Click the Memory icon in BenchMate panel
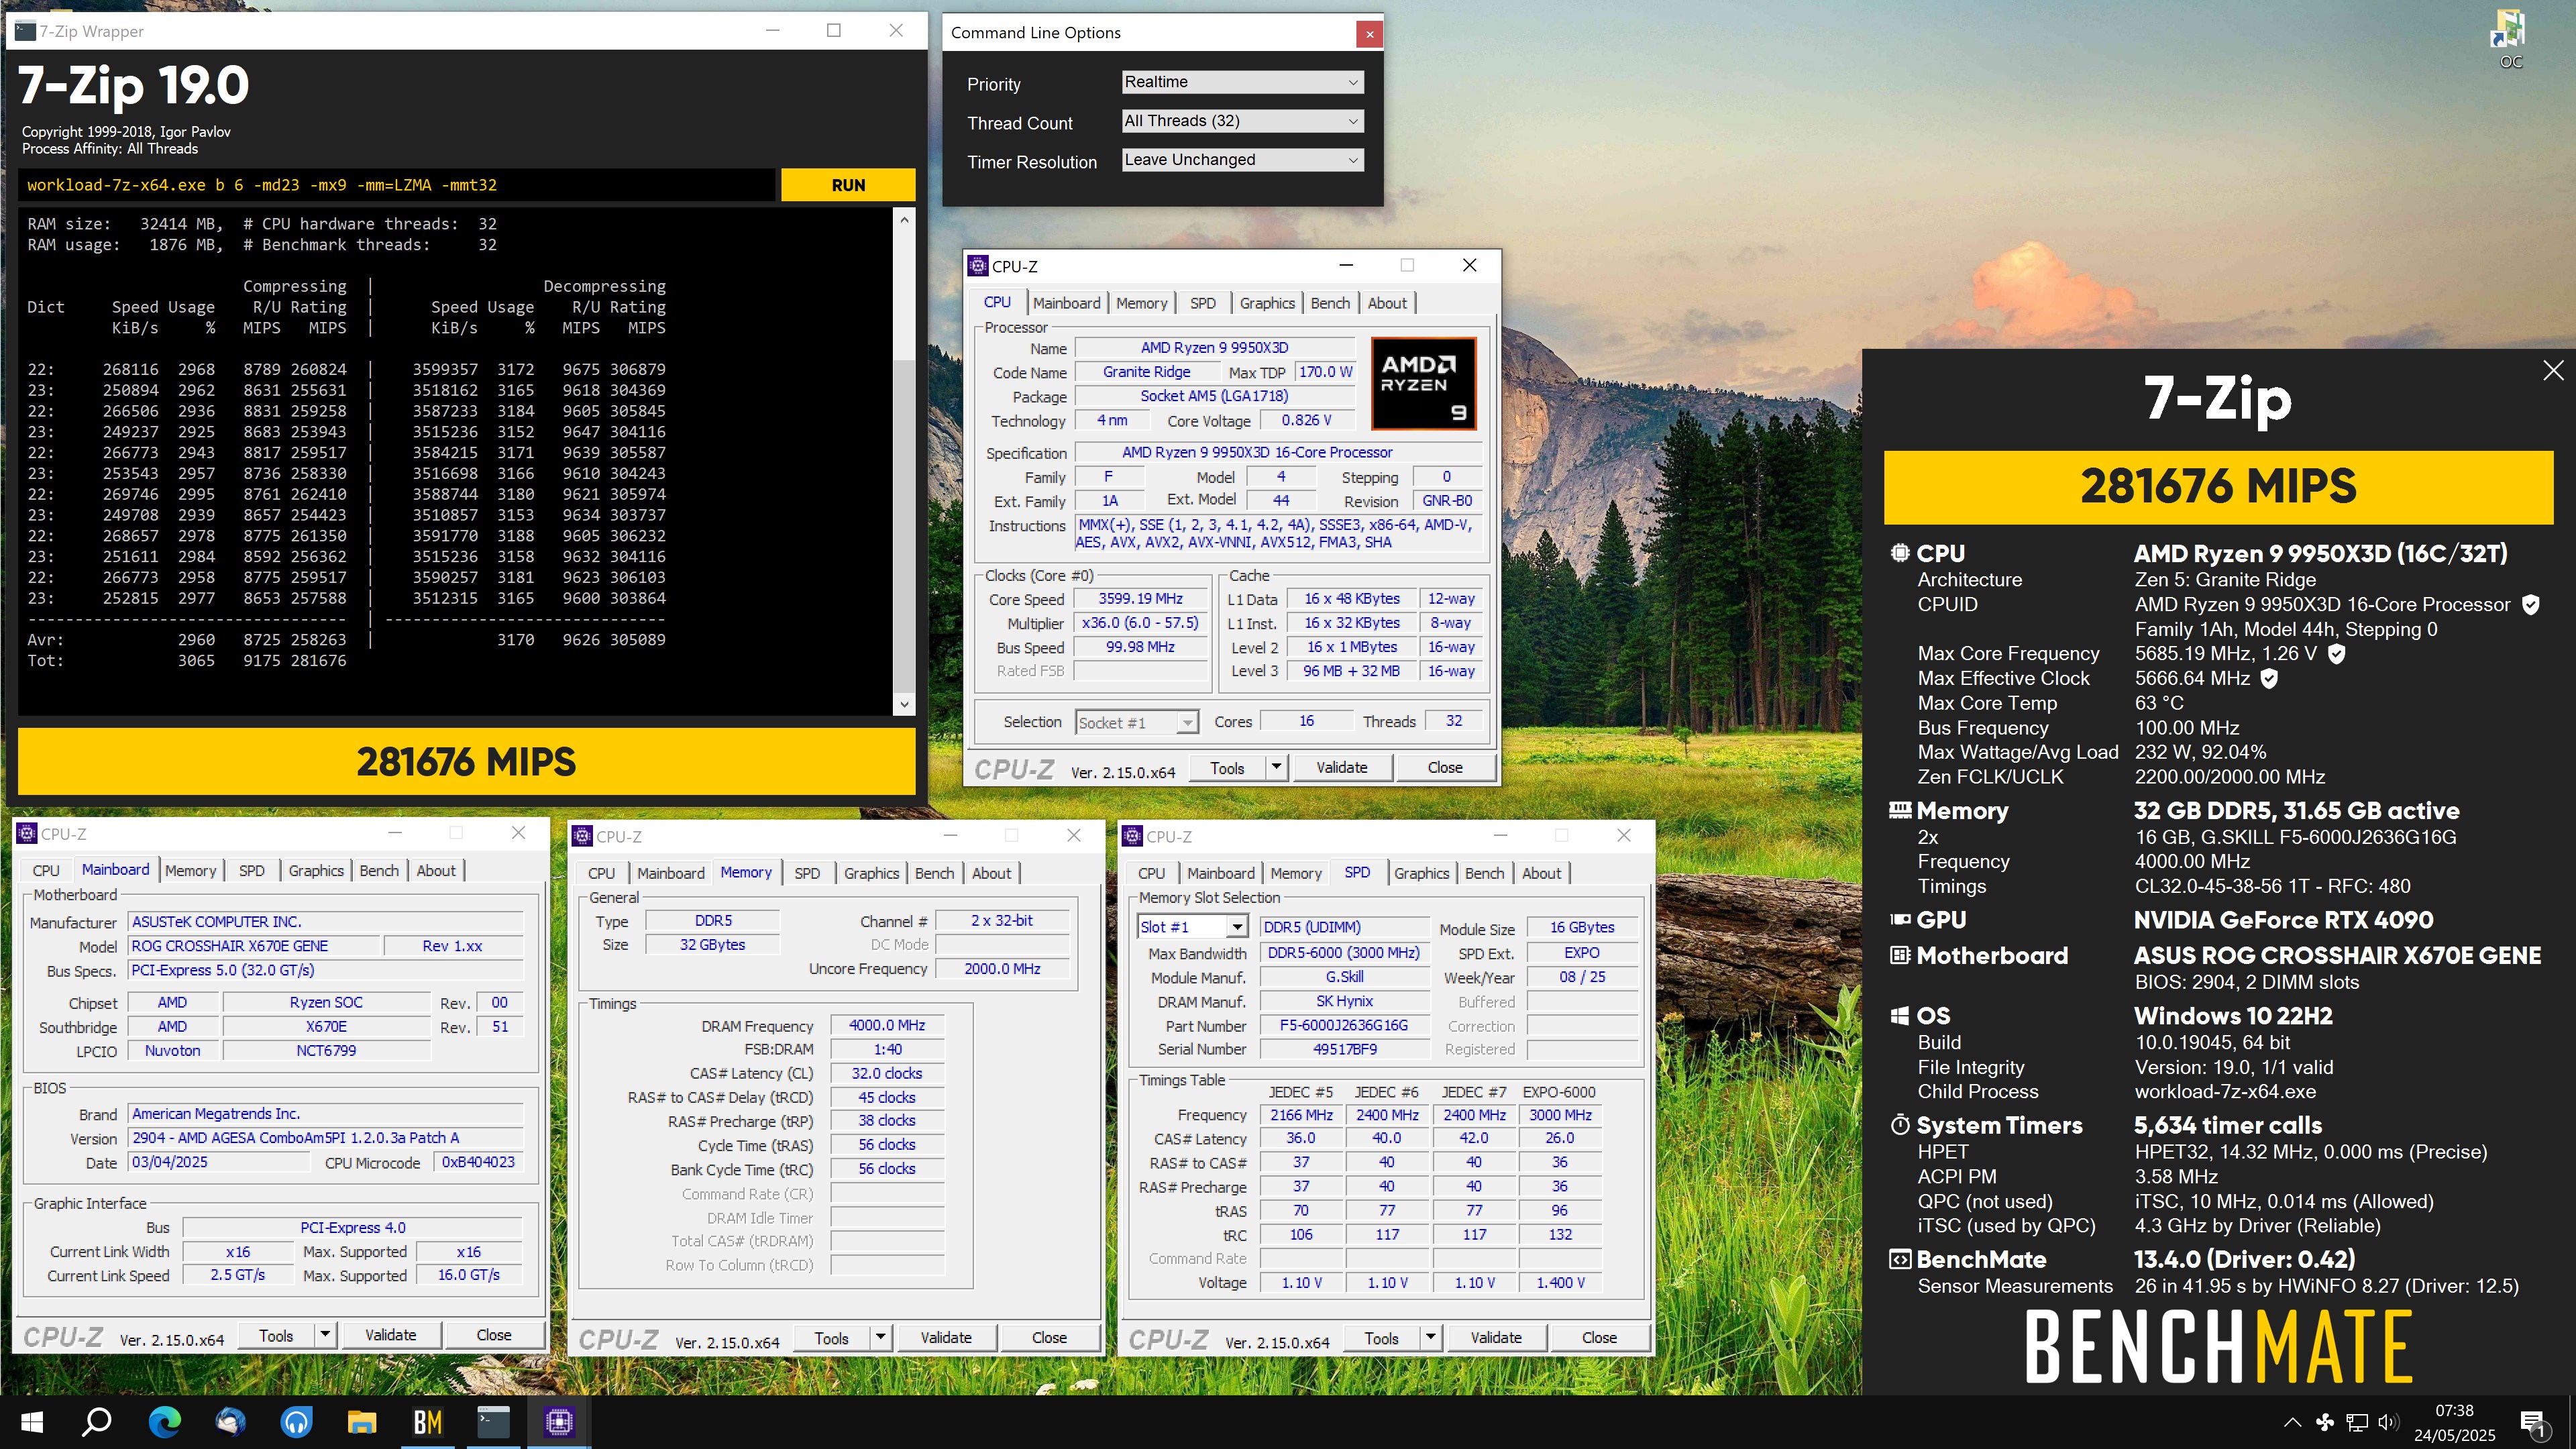 point(1899,810)
